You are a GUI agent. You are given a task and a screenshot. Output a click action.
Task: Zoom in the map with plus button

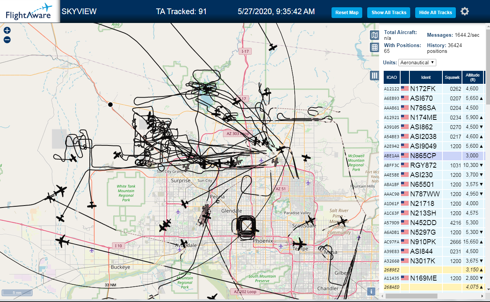[x=7, y=31]
